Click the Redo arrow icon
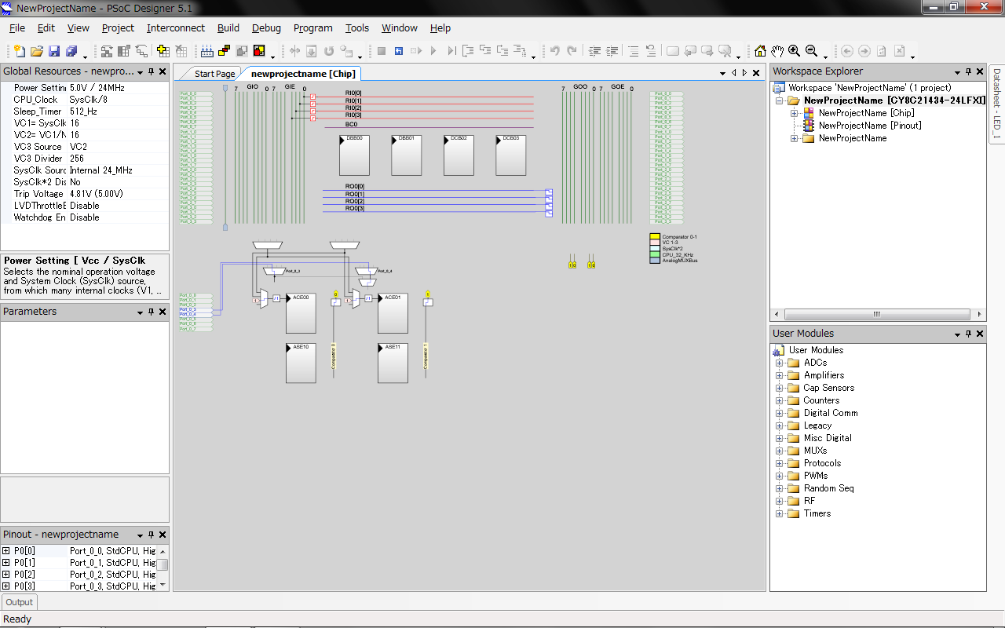This screenshot has width=1005, height=628. click(572, 51)
